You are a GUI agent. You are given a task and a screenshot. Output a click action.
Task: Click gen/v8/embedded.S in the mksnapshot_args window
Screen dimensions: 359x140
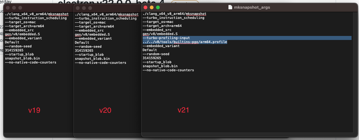click(x=160, y=34)
